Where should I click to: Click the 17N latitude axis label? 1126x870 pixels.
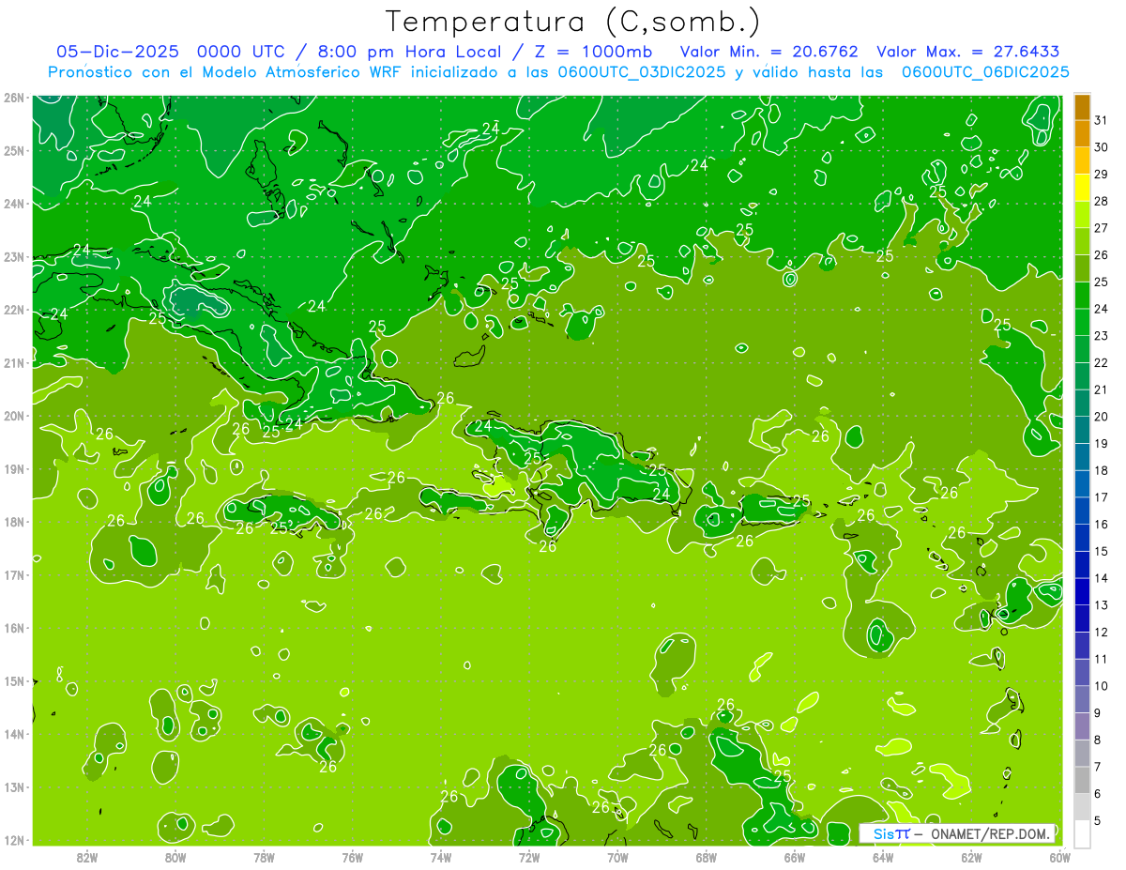[14, 574]
